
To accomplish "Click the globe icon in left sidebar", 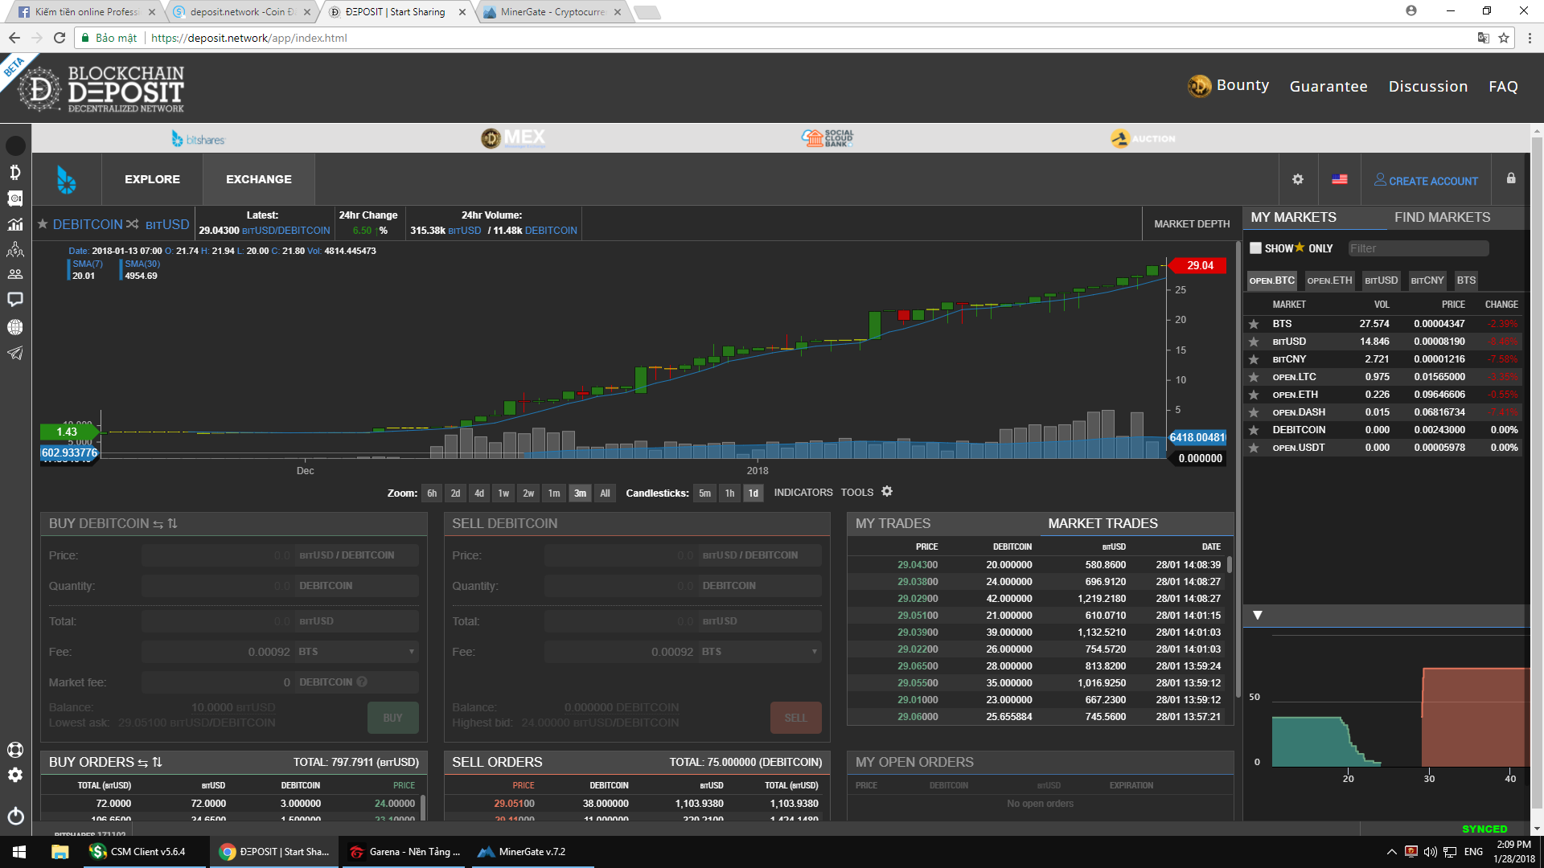I will [x=15, y=327].
